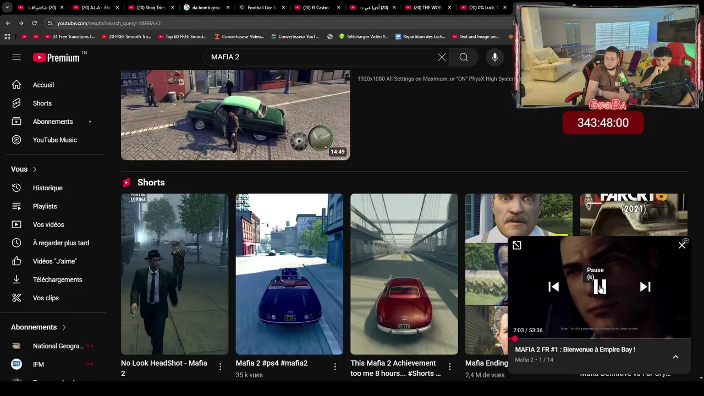View site information icon in address bar
The height and width of the screenshot is (396, 704).
coord(50,23)
